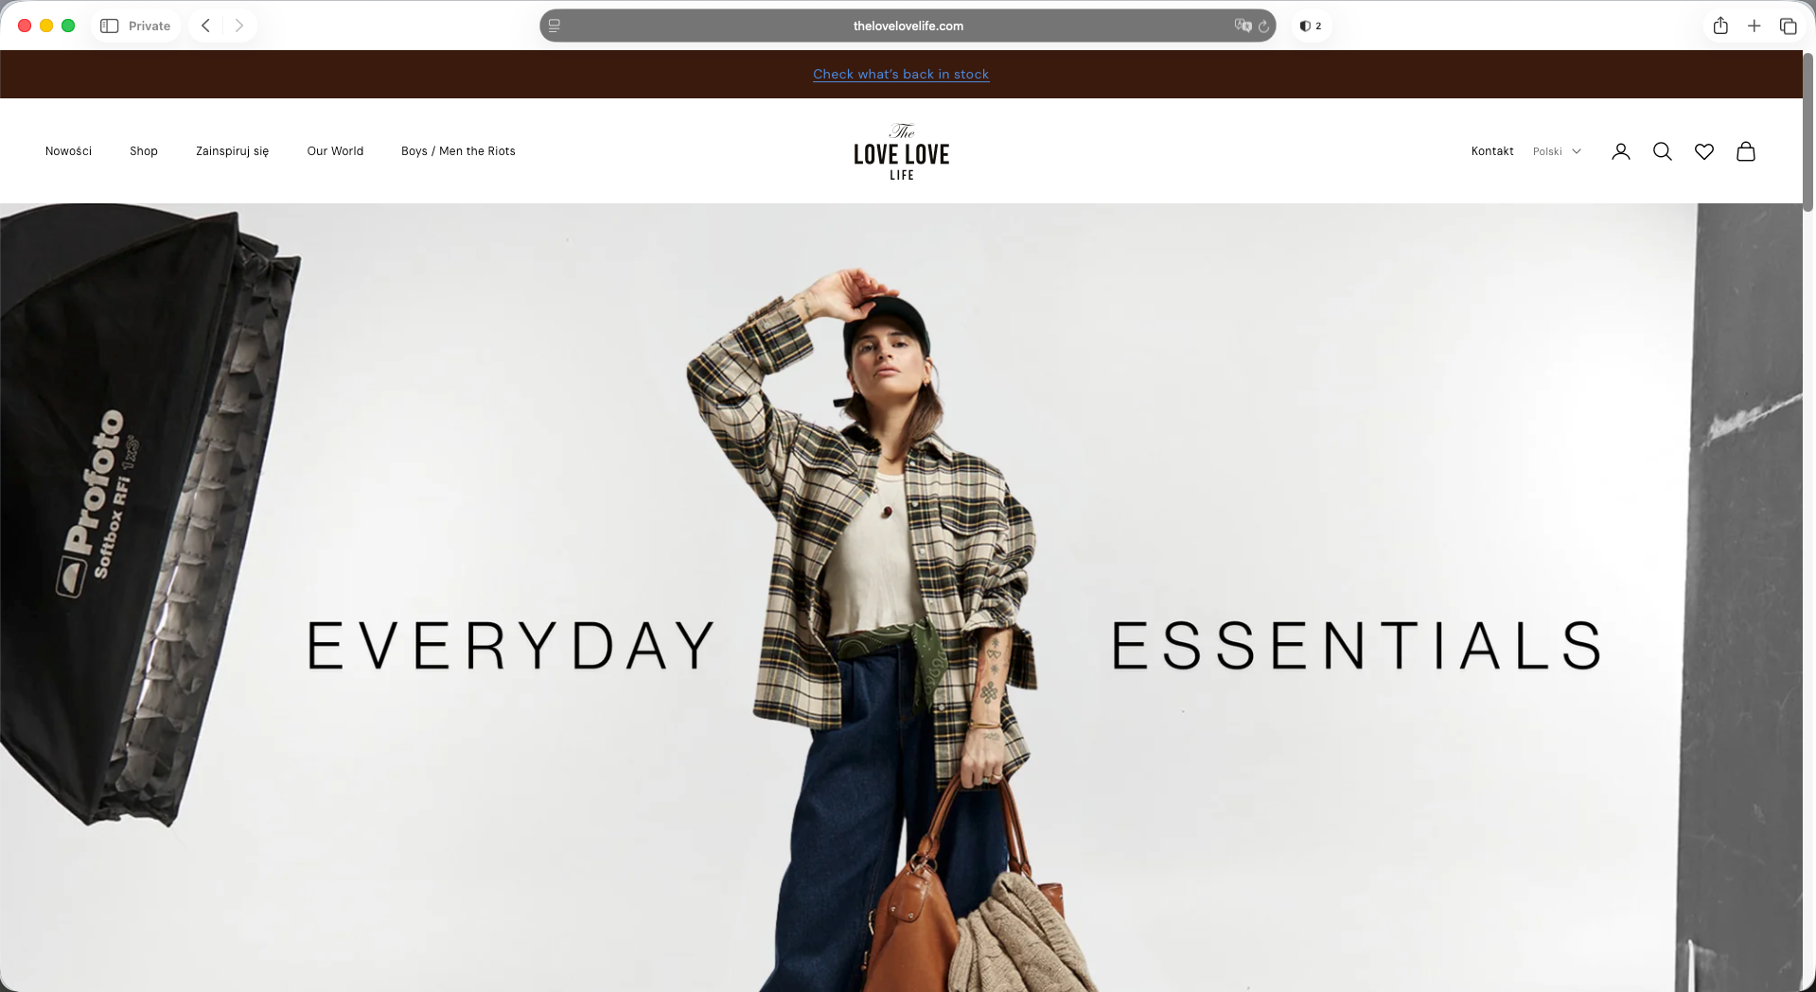1816x992 pixels.
Task: Toggle Safari sidebar icon
Action: pyautogui.click(x=110, y=26)
